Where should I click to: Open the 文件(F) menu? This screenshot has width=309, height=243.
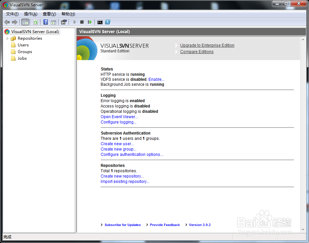click(12, 14)
